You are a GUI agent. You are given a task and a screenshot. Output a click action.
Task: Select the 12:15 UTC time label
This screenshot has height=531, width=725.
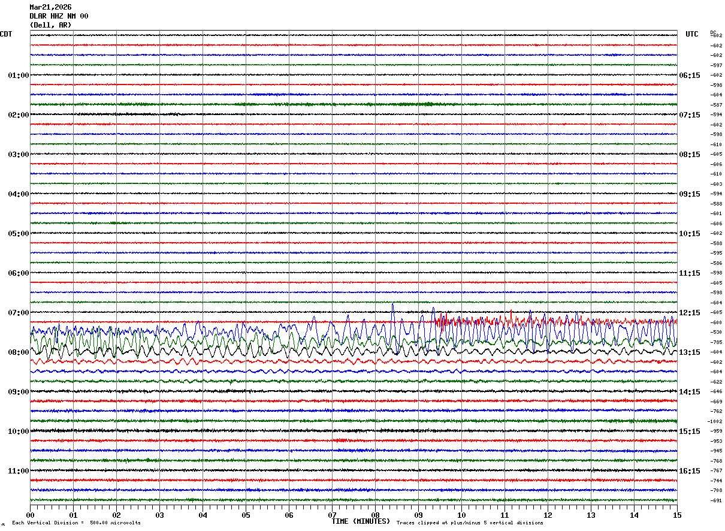tap(690, 313)
